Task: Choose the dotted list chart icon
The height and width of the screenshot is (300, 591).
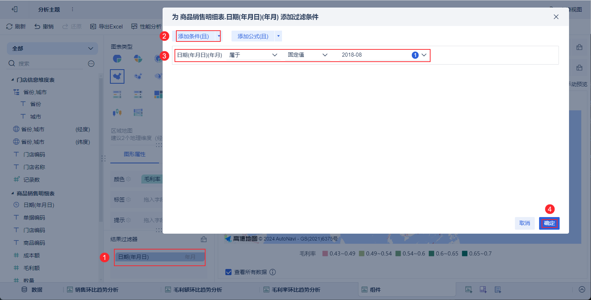Action: (138, 94)
